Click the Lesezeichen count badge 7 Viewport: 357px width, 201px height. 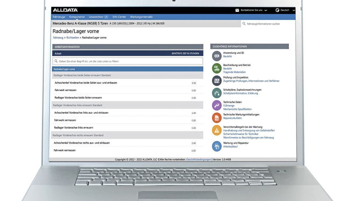[106, 17]
